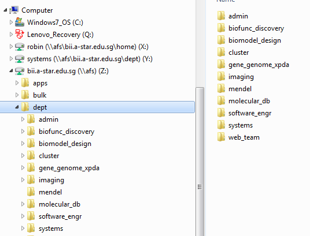Click the systems network drive (Y:) icon
The image size is (310, 236).
[x=20, y=59]
